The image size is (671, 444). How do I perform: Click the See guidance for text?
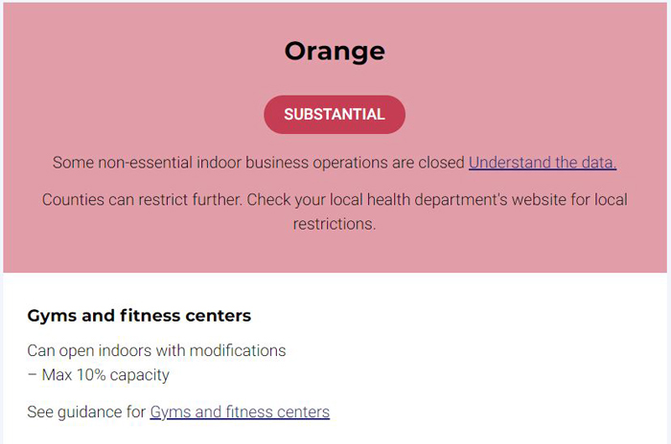(86, 412)
